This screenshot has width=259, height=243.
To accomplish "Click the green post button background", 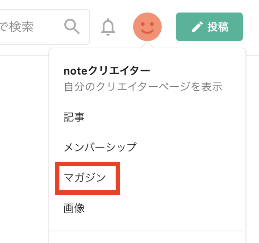I will click(209, 27).
